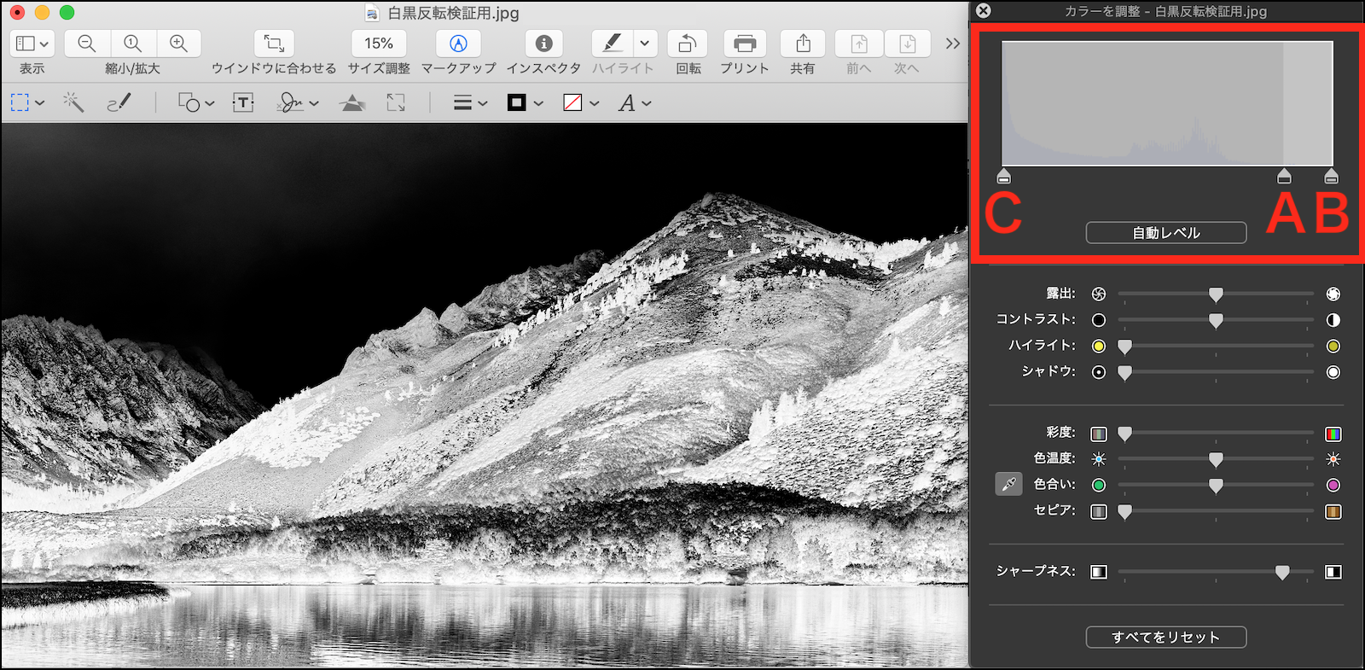Select the Instant Alpha magic wand tool
1365x670 pixels.
(73, 103)
